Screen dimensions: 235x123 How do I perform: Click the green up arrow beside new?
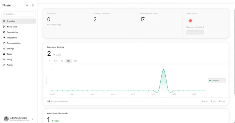click(x=53, y=121)
